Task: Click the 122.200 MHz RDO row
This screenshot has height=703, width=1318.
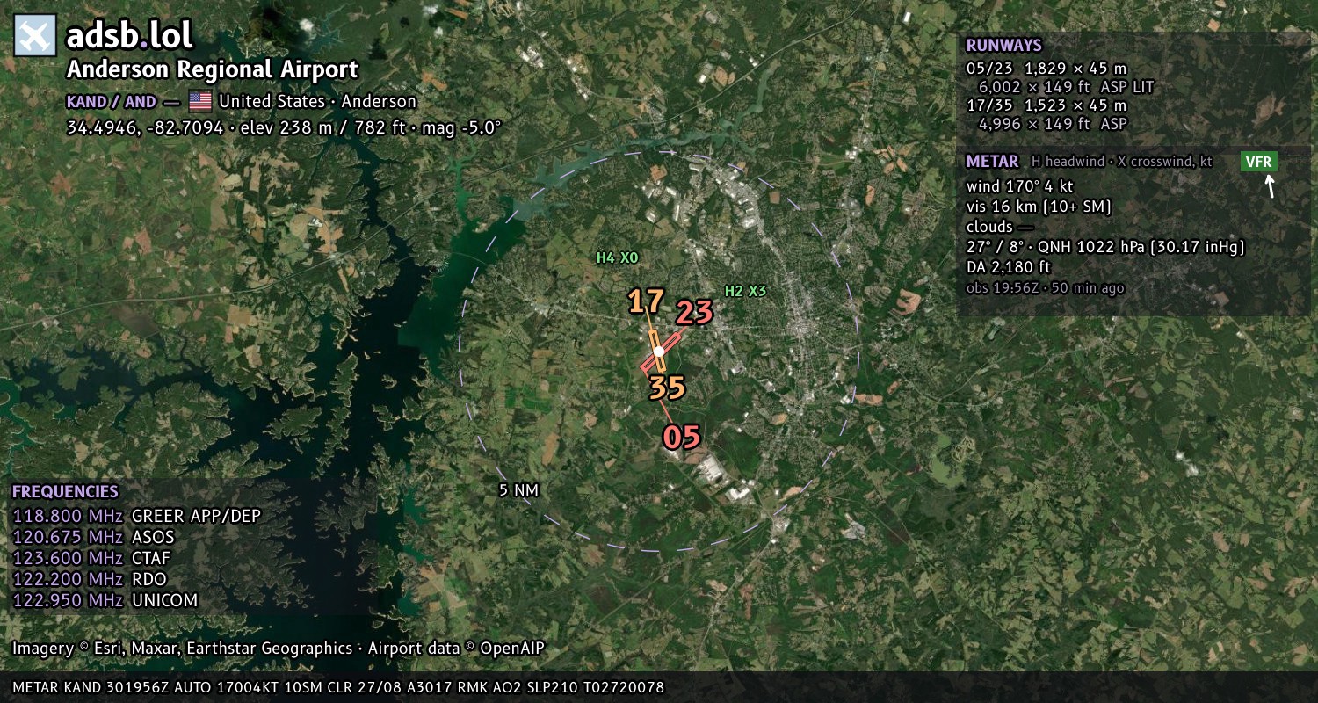Action: point(89,579)
